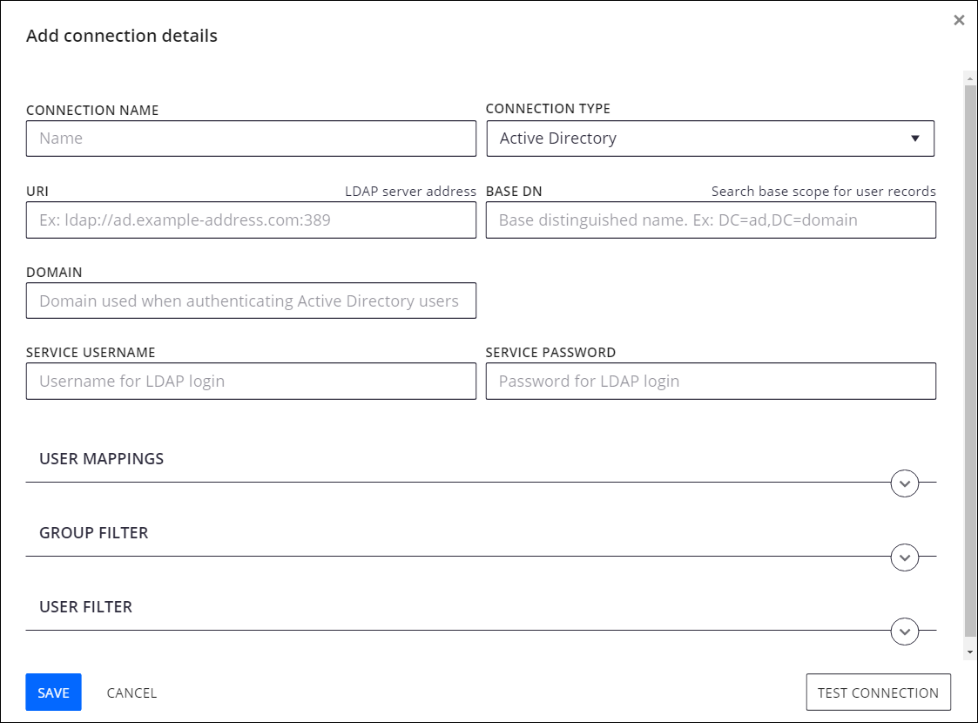
Task: Focus the Service Password field
Action: coord(710,382)
